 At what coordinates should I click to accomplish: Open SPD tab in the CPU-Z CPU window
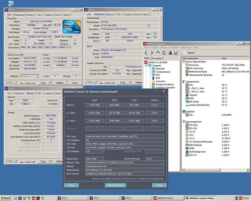(39, 15)
